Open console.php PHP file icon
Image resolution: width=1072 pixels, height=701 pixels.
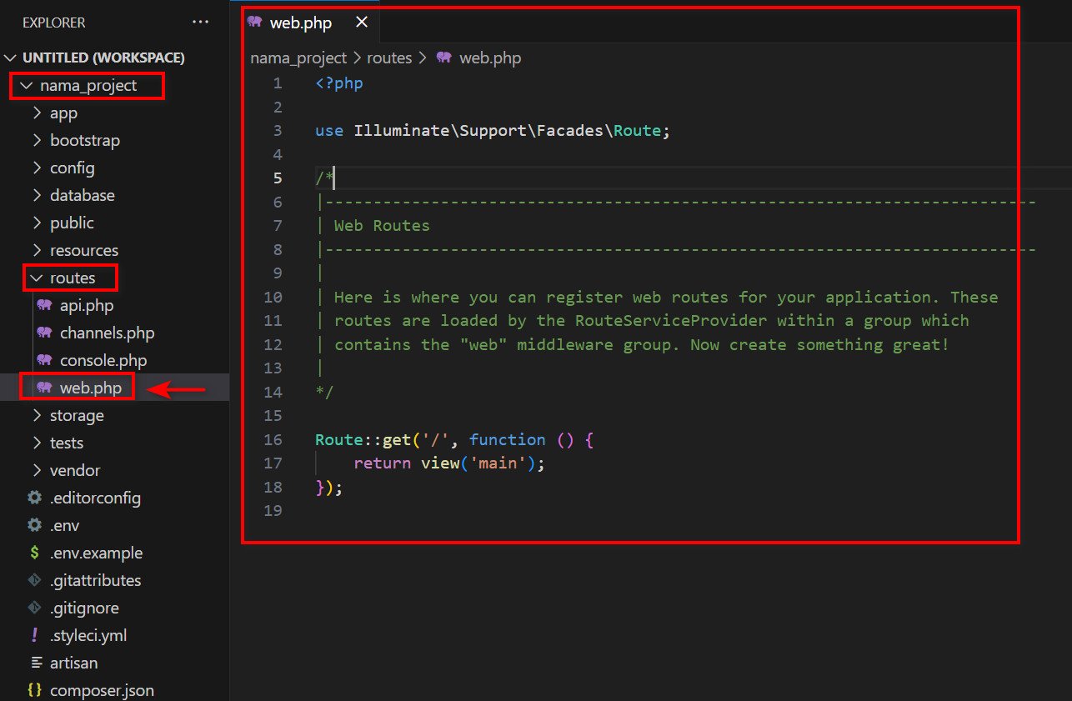pos(44,360)
